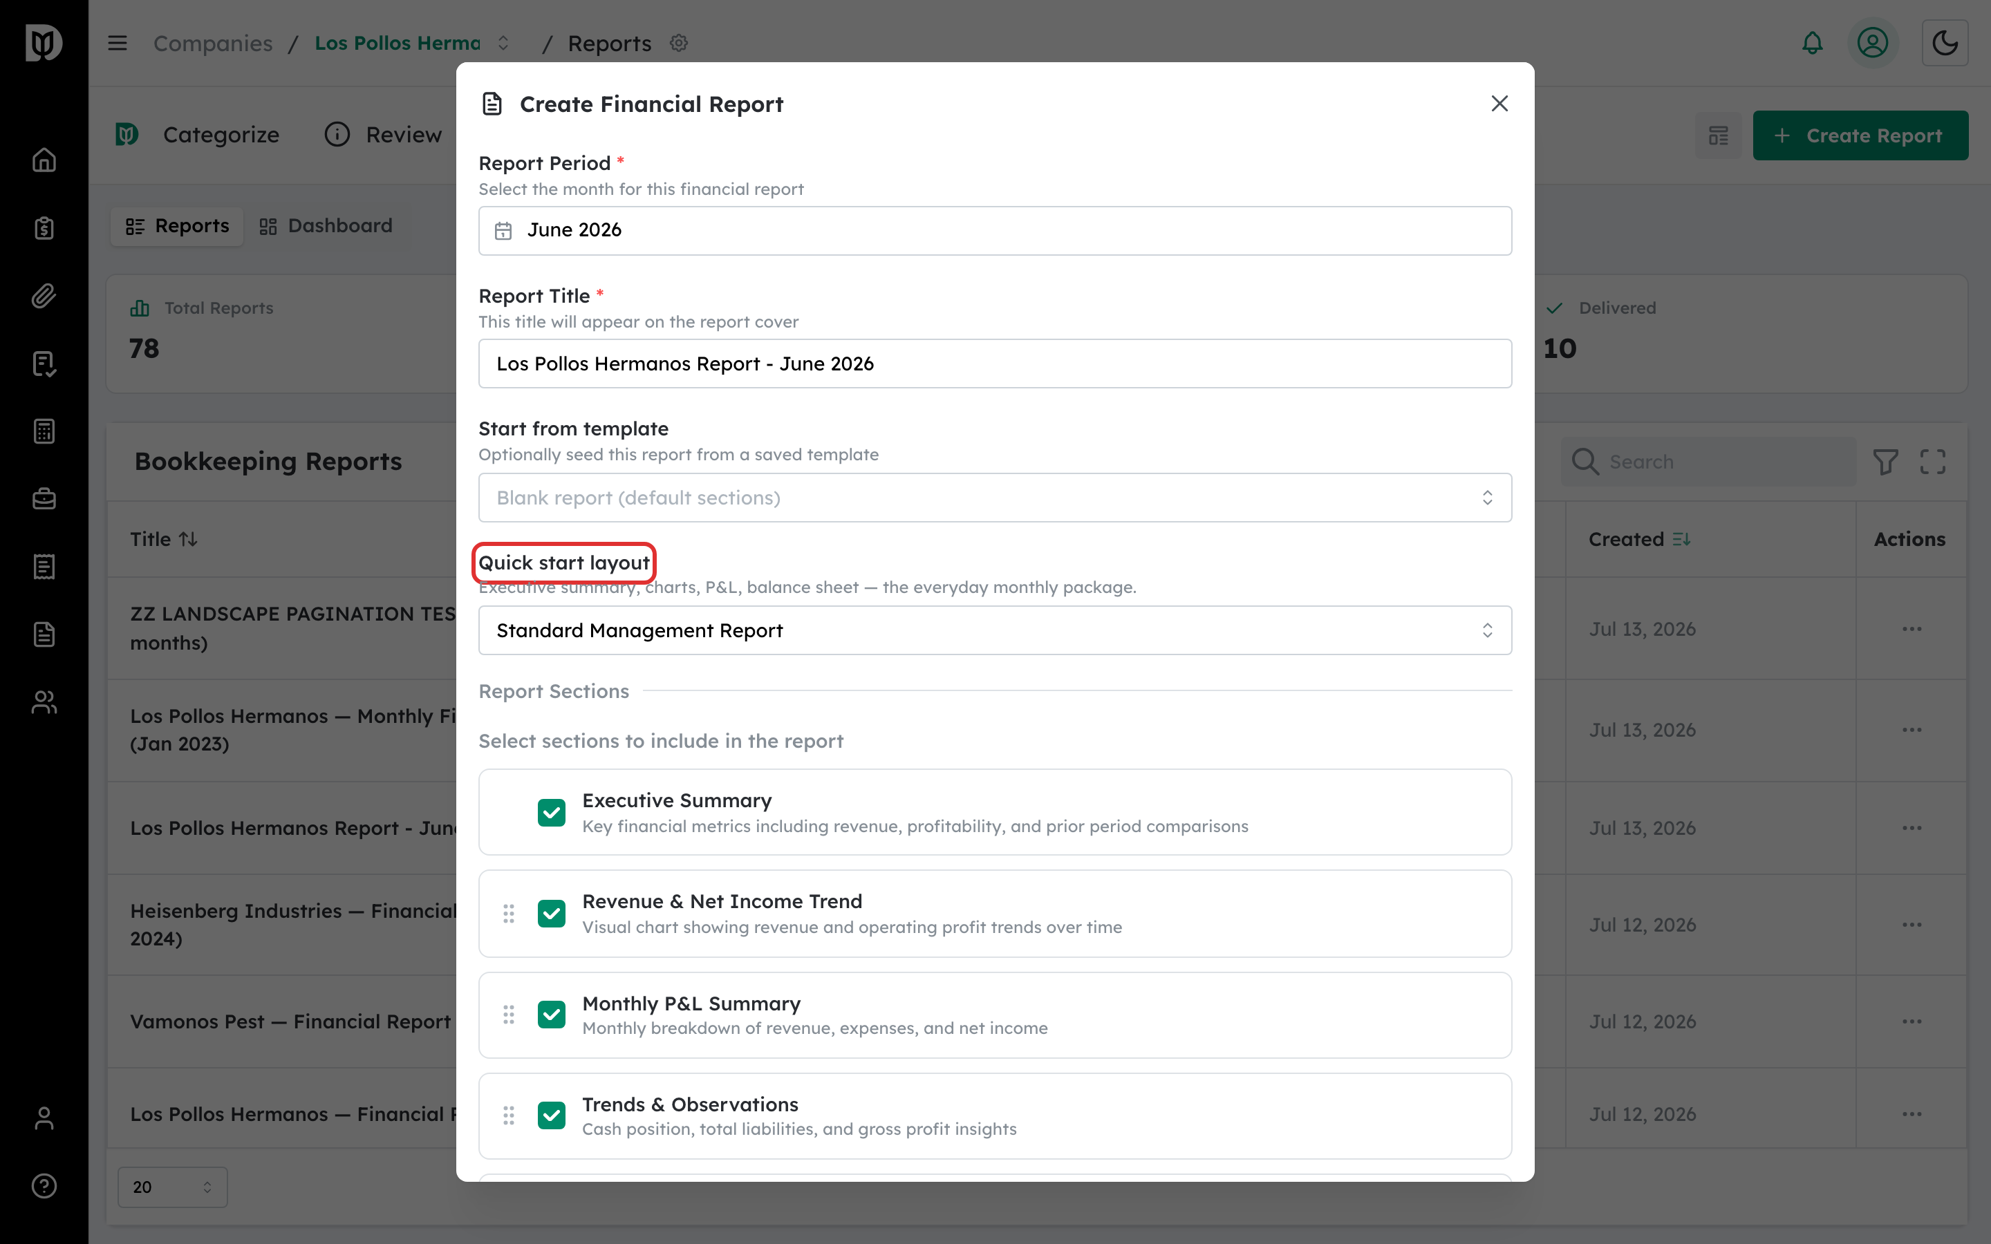The width and height of the screenshot is (1991, 1244).
Task: Uncheck the Monthly P&L Summary section
Action: pos(551,1015)
